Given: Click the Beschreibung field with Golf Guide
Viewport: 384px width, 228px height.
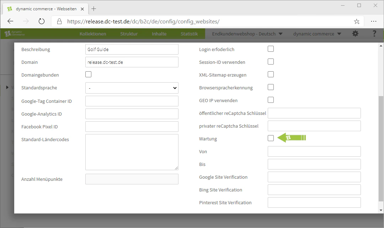Looking at the screenshot, I should click(132, 49).
